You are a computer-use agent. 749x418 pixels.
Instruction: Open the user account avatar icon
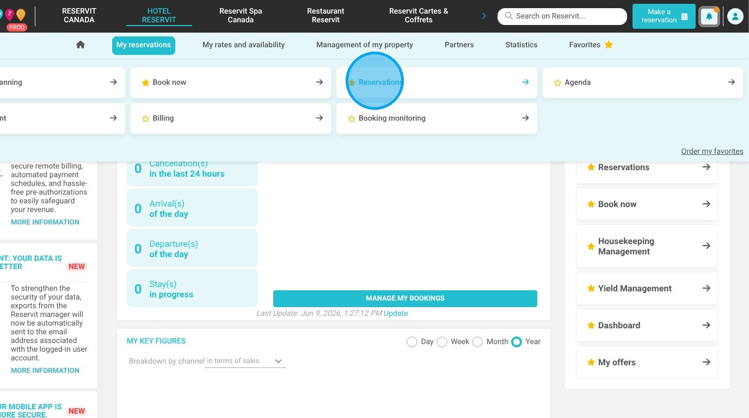pos(735,16)
